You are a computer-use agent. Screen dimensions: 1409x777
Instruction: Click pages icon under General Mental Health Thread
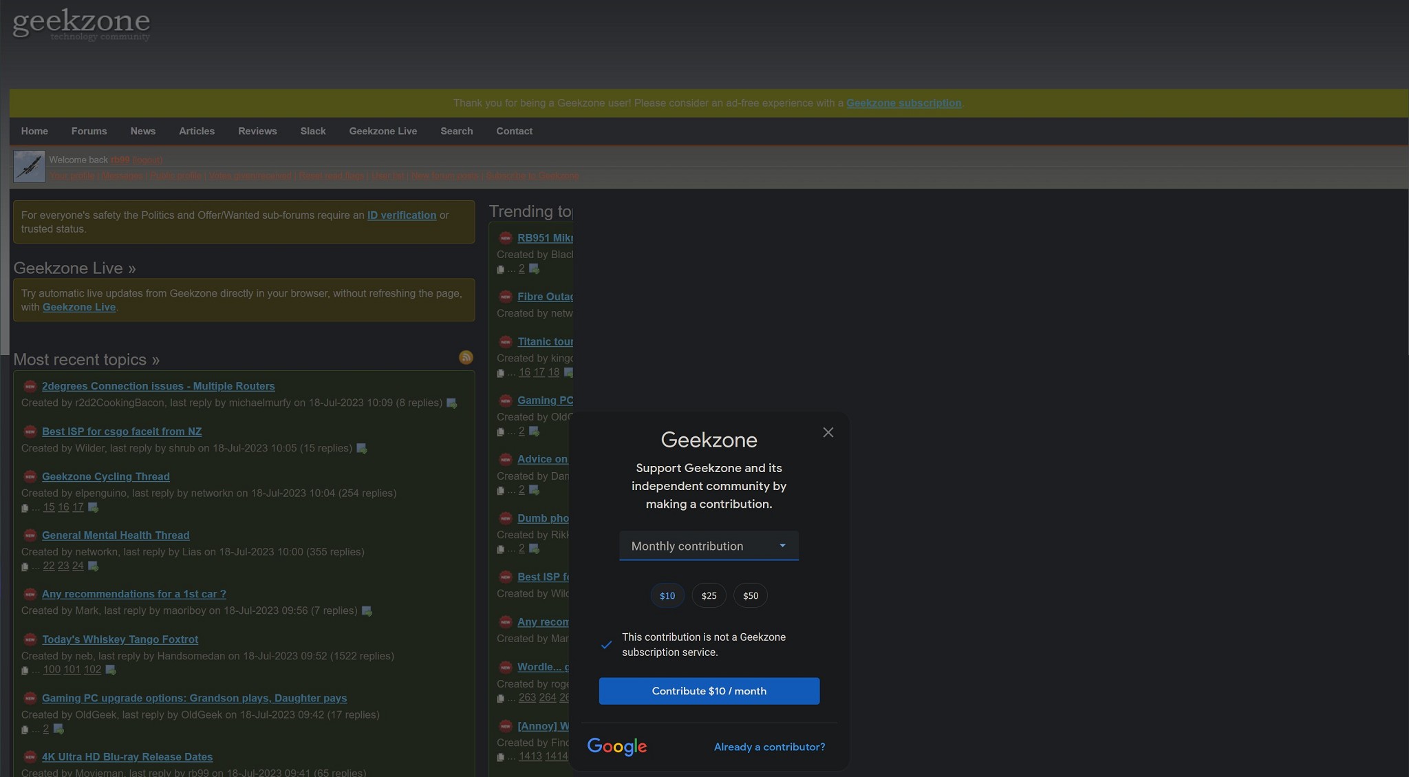(x=25, y=566)
